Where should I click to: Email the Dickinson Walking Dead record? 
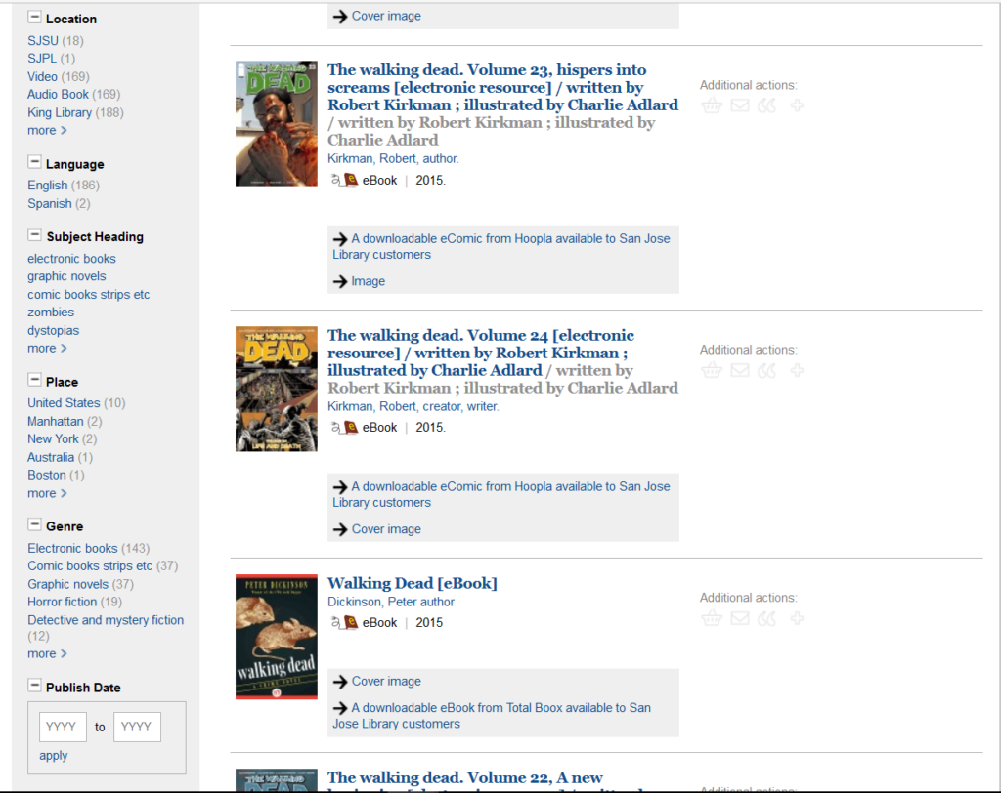click(740, 617)
